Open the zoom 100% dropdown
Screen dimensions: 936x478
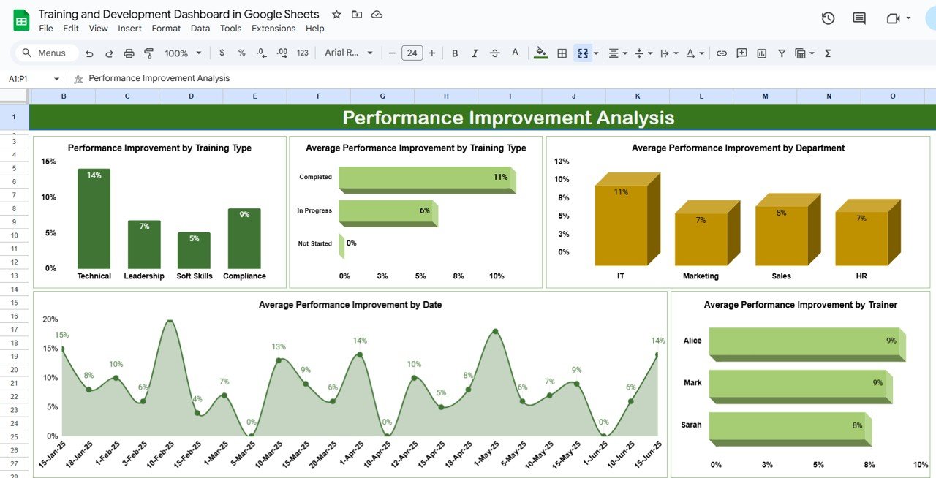(182, 53)
